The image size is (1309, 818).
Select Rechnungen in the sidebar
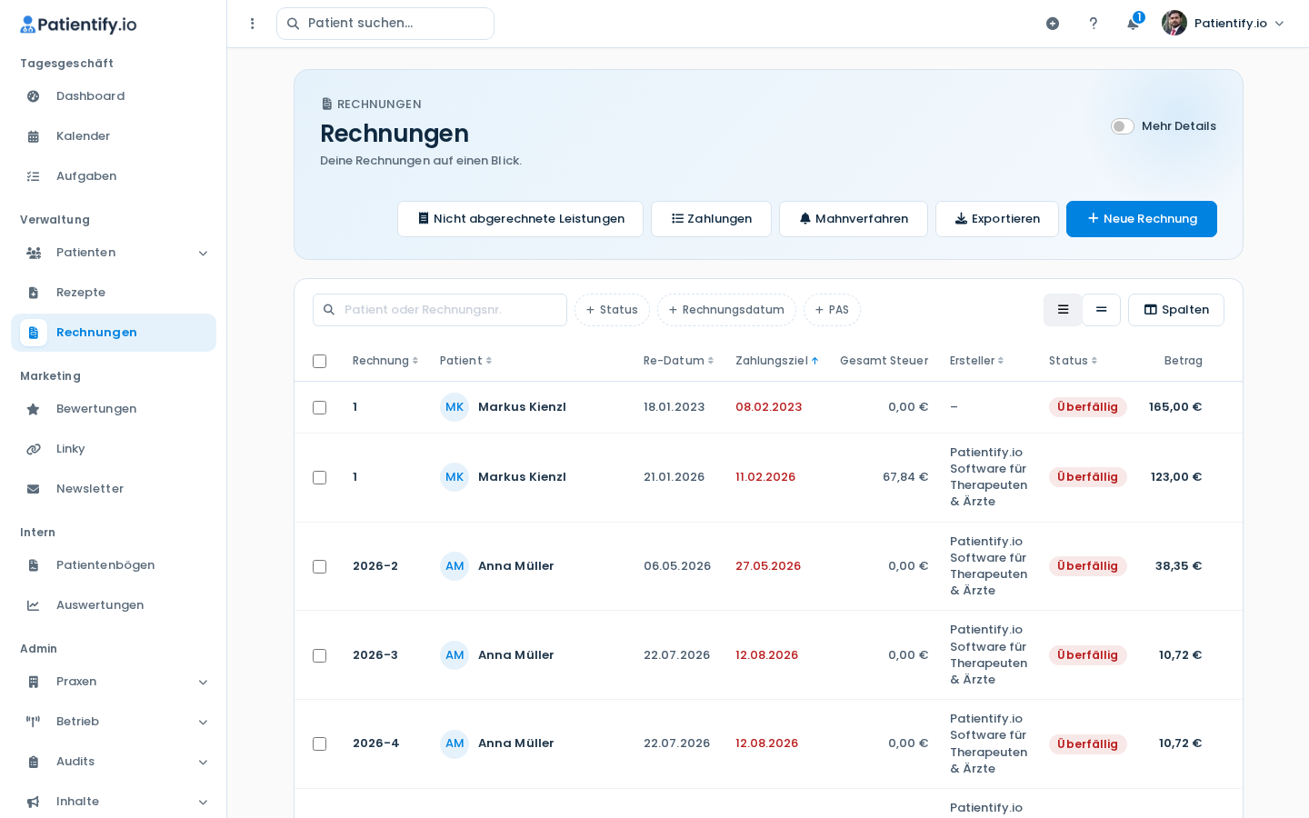tap(114, 333)
